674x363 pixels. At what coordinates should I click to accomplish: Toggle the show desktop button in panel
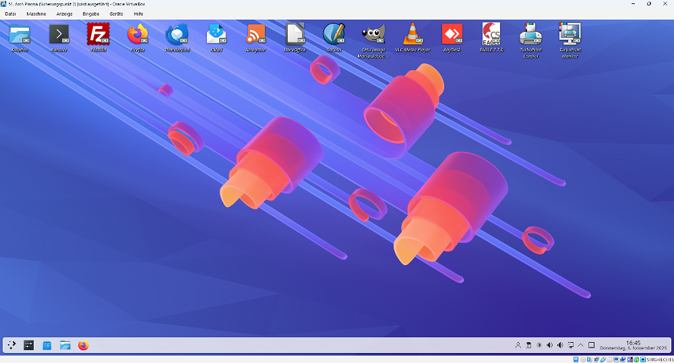[x=591, y=345]
